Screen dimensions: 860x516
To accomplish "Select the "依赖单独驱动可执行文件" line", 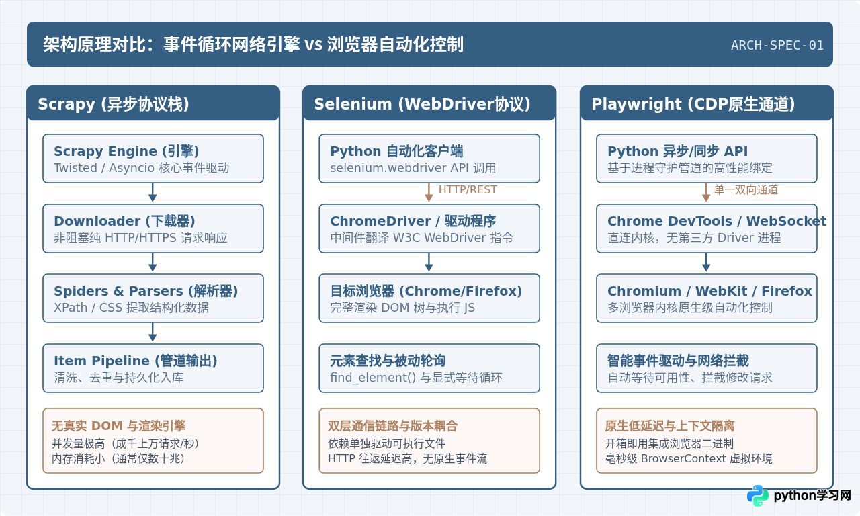I will (x=387, y=443).
